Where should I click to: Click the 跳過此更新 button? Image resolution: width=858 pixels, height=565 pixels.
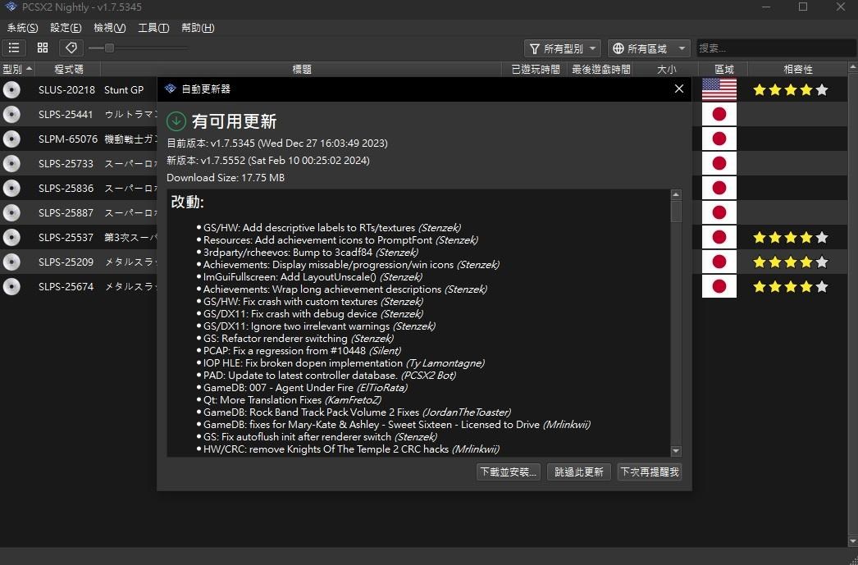coord(579,472)
